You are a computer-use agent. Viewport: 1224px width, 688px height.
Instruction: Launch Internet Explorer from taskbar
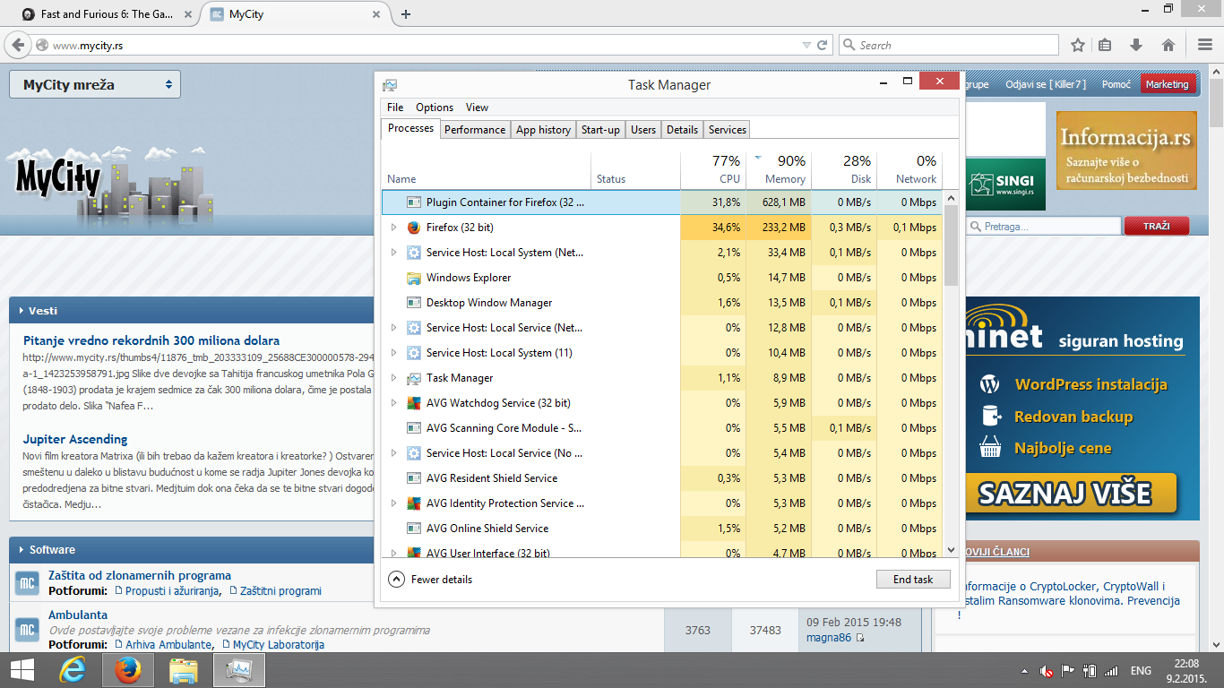(x=73, y=670)
